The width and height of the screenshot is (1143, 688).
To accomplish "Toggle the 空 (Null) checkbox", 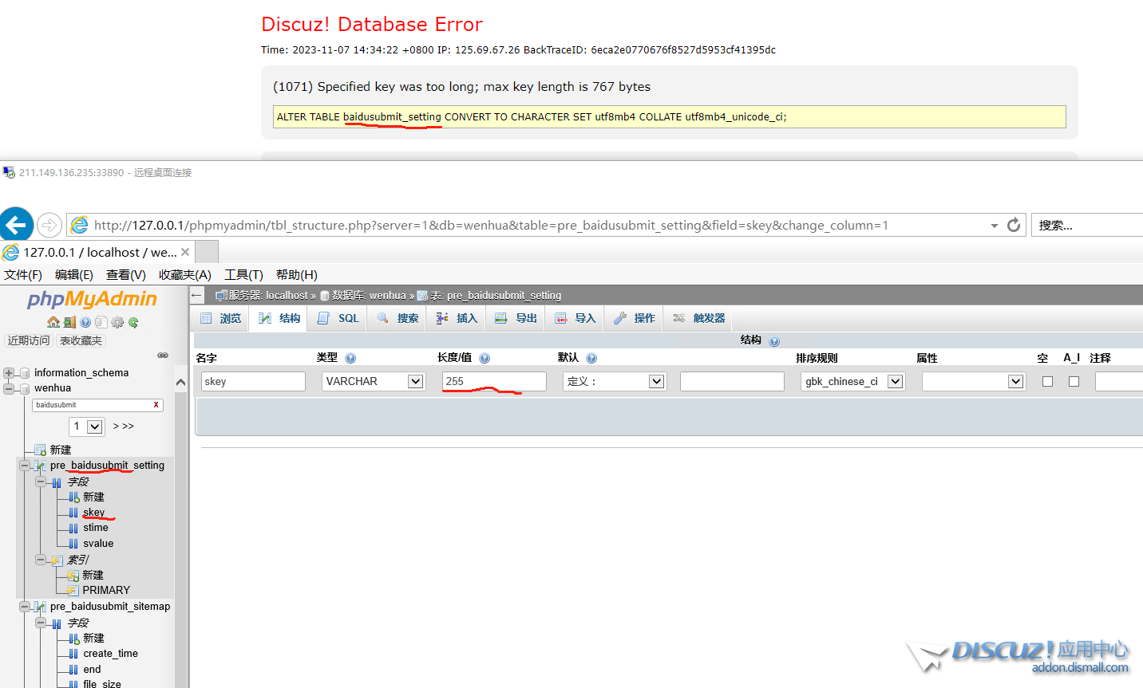I will (1048, 382).
